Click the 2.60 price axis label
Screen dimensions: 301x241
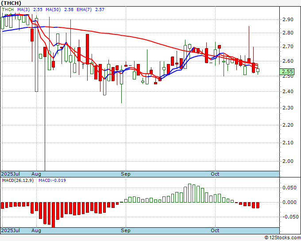pyautogui.click(x=288, y=61)
